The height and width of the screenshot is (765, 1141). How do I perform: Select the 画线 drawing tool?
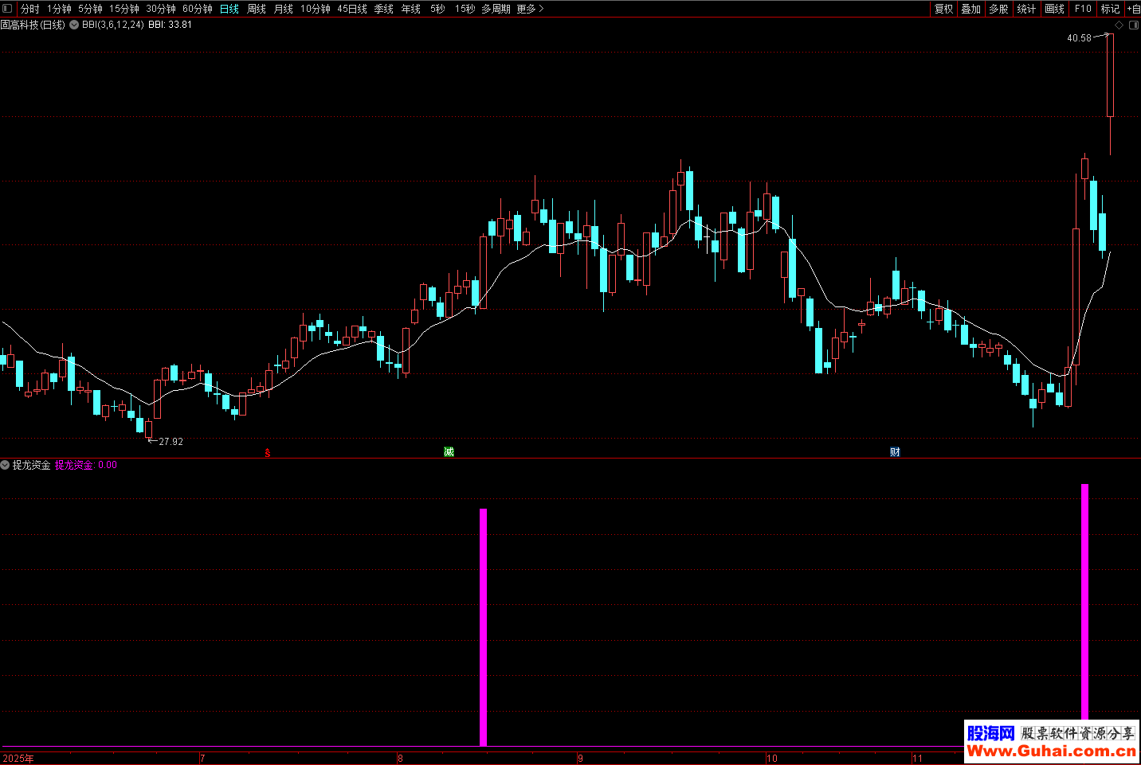pyautogui.click(x=1054, y=9)
